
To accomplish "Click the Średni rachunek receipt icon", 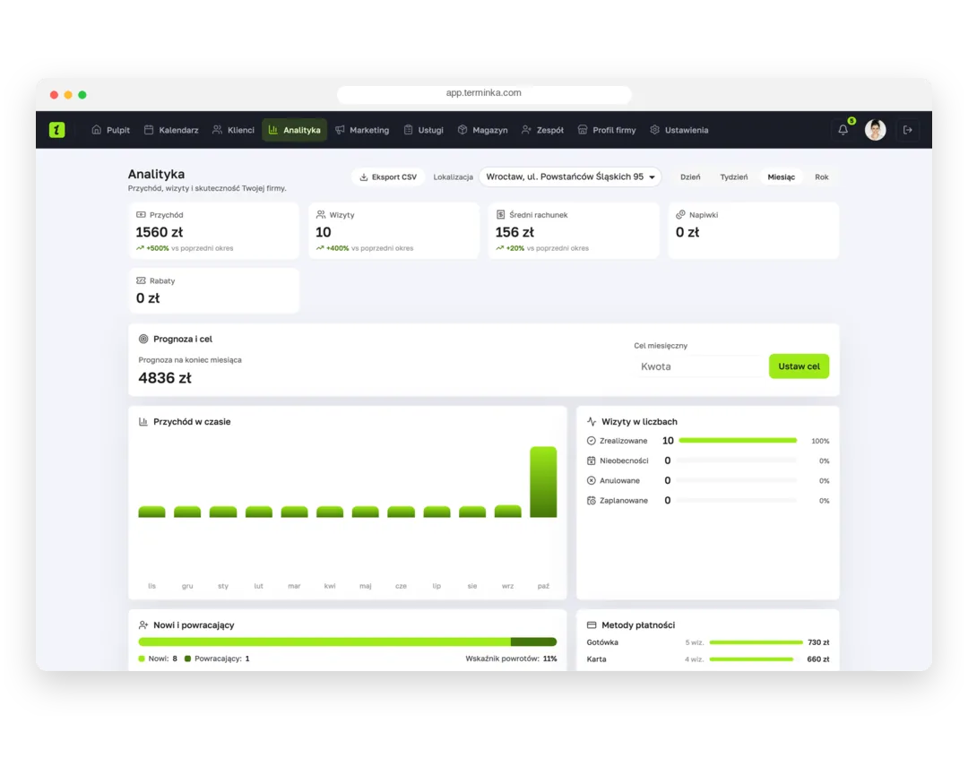I will click(x=501, y=215).
